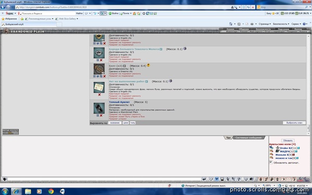Click the eraser clear-chat icon

(x=211, y=179)
